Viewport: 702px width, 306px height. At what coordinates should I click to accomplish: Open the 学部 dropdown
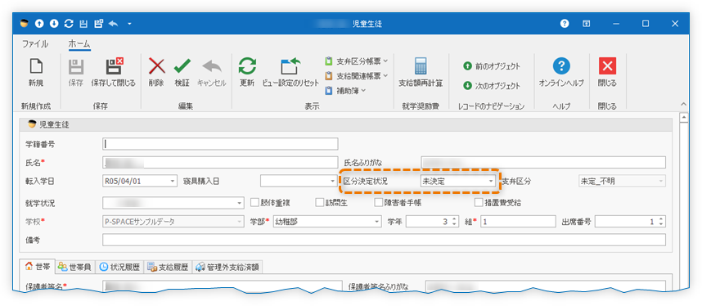(376, 222)
